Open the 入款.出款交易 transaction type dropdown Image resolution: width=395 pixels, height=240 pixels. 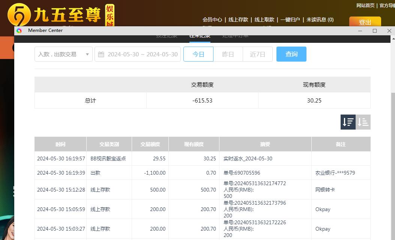(63, 54)
